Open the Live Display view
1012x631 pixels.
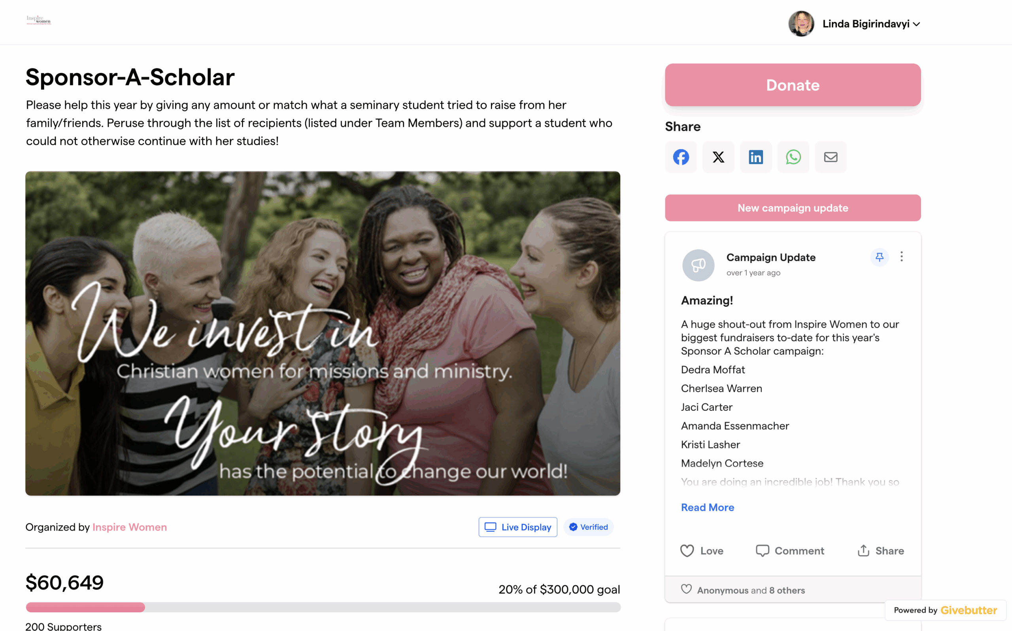(x=518, y=527)
